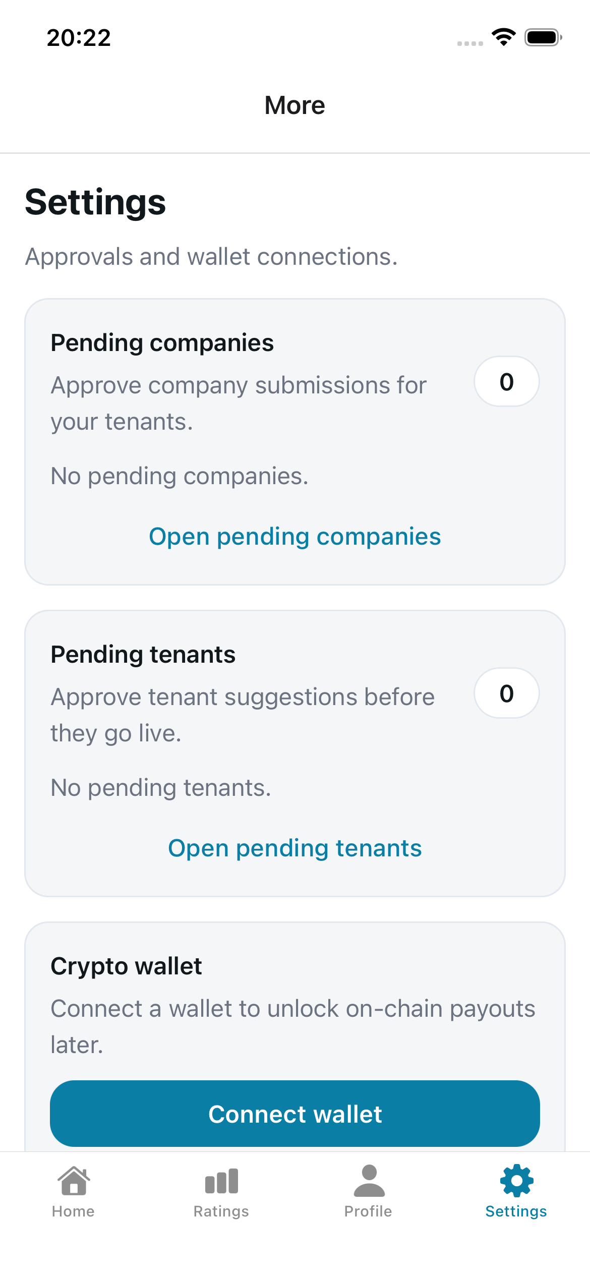
Task: Tap the Settings gear icon
Action: pyautogui.click(x=516, y=1181)
